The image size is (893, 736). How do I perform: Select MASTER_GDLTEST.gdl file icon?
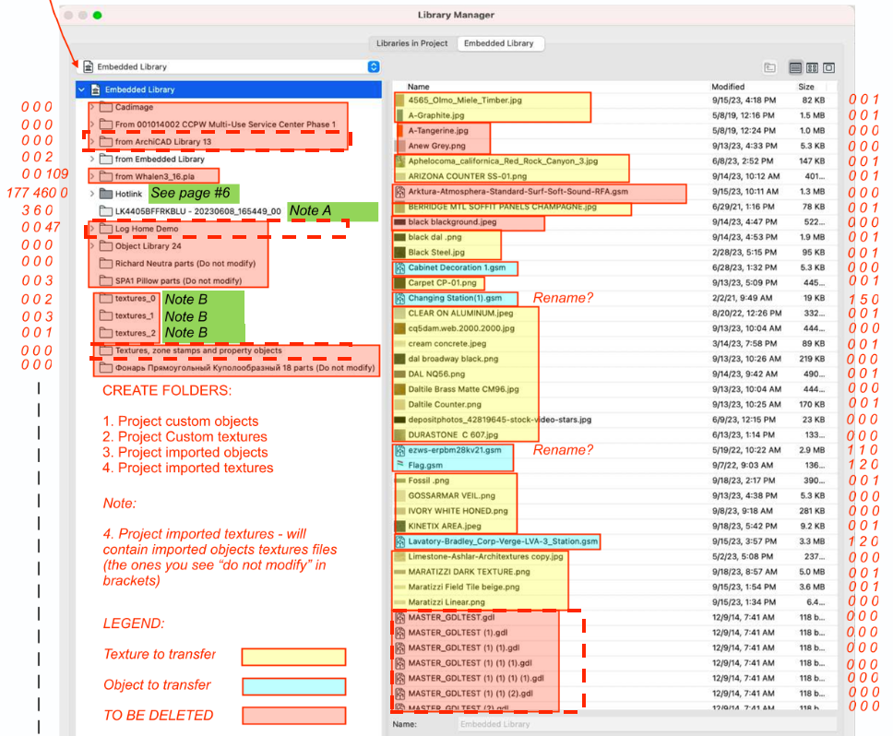point(399,618)
